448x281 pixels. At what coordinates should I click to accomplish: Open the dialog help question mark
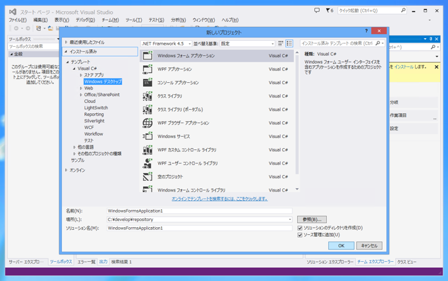366,30
